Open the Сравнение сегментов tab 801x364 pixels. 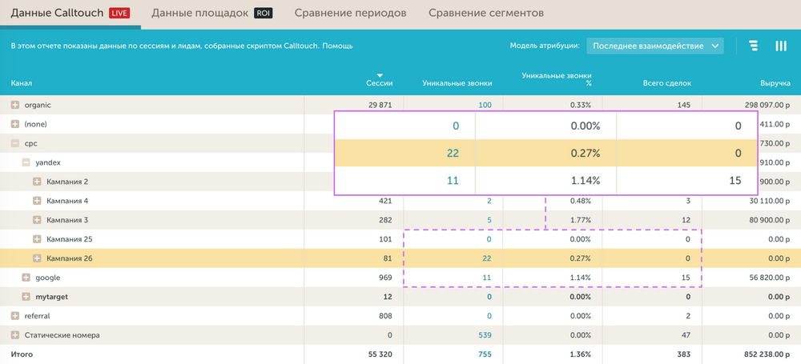(485, 13)
